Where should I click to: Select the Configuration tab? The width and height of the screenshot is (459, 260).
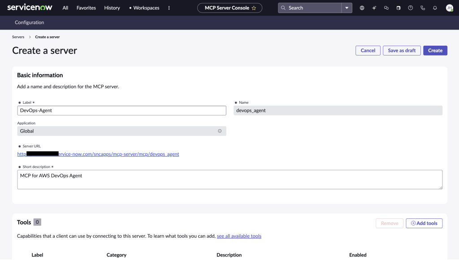[29, 22]
